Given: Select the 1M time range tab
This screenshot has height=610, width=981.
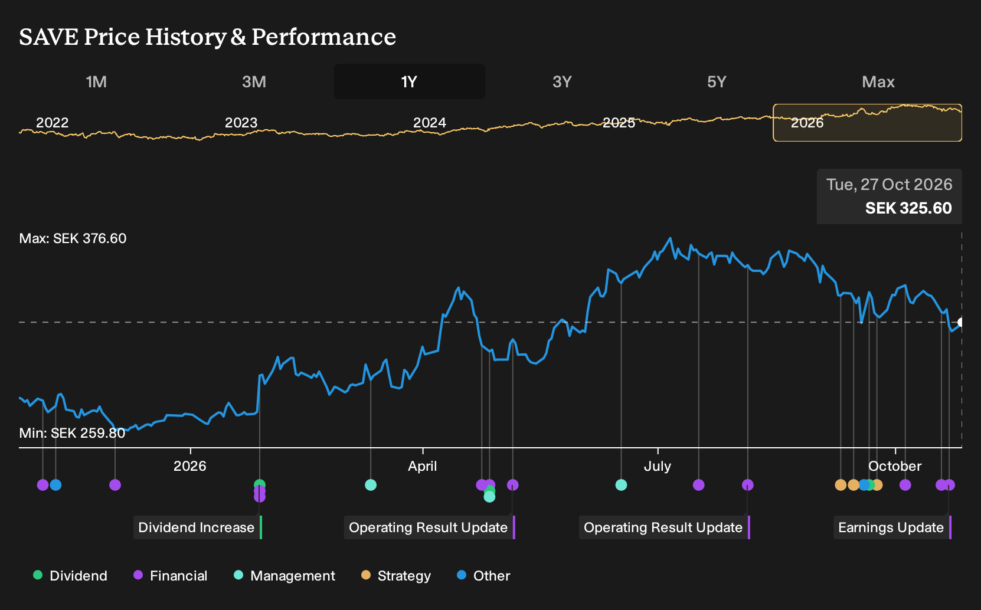Looking at the screenshot, I should click(x=96, y=81).
